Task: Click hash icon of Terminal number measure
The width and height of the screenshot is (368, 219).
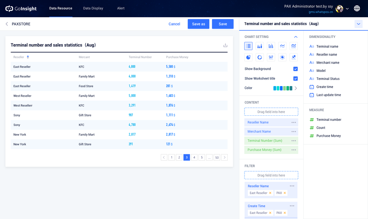Action: (x=312, y=120)
